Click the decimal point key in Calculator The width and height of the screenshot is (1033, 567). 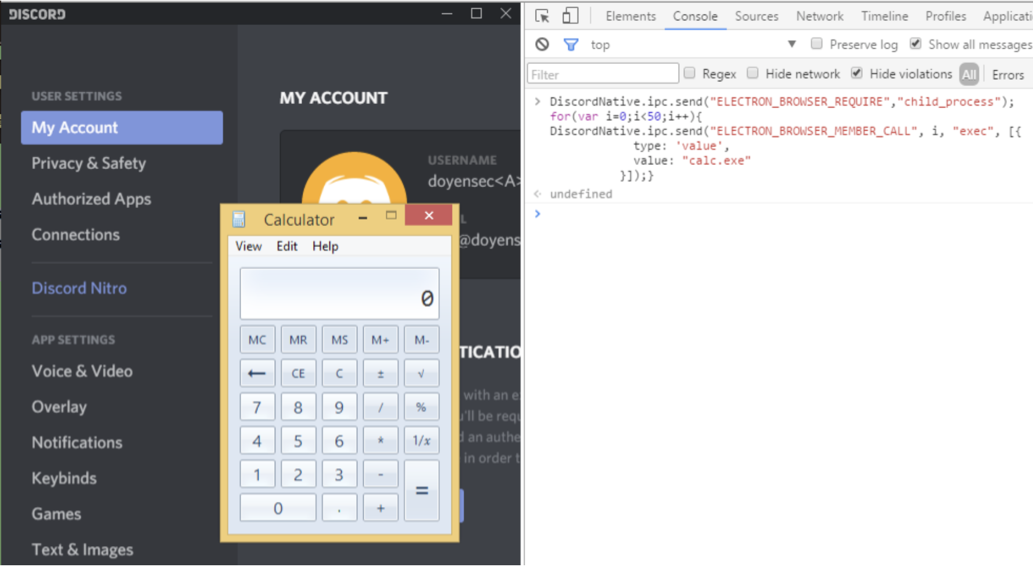[x=339, y=508]
